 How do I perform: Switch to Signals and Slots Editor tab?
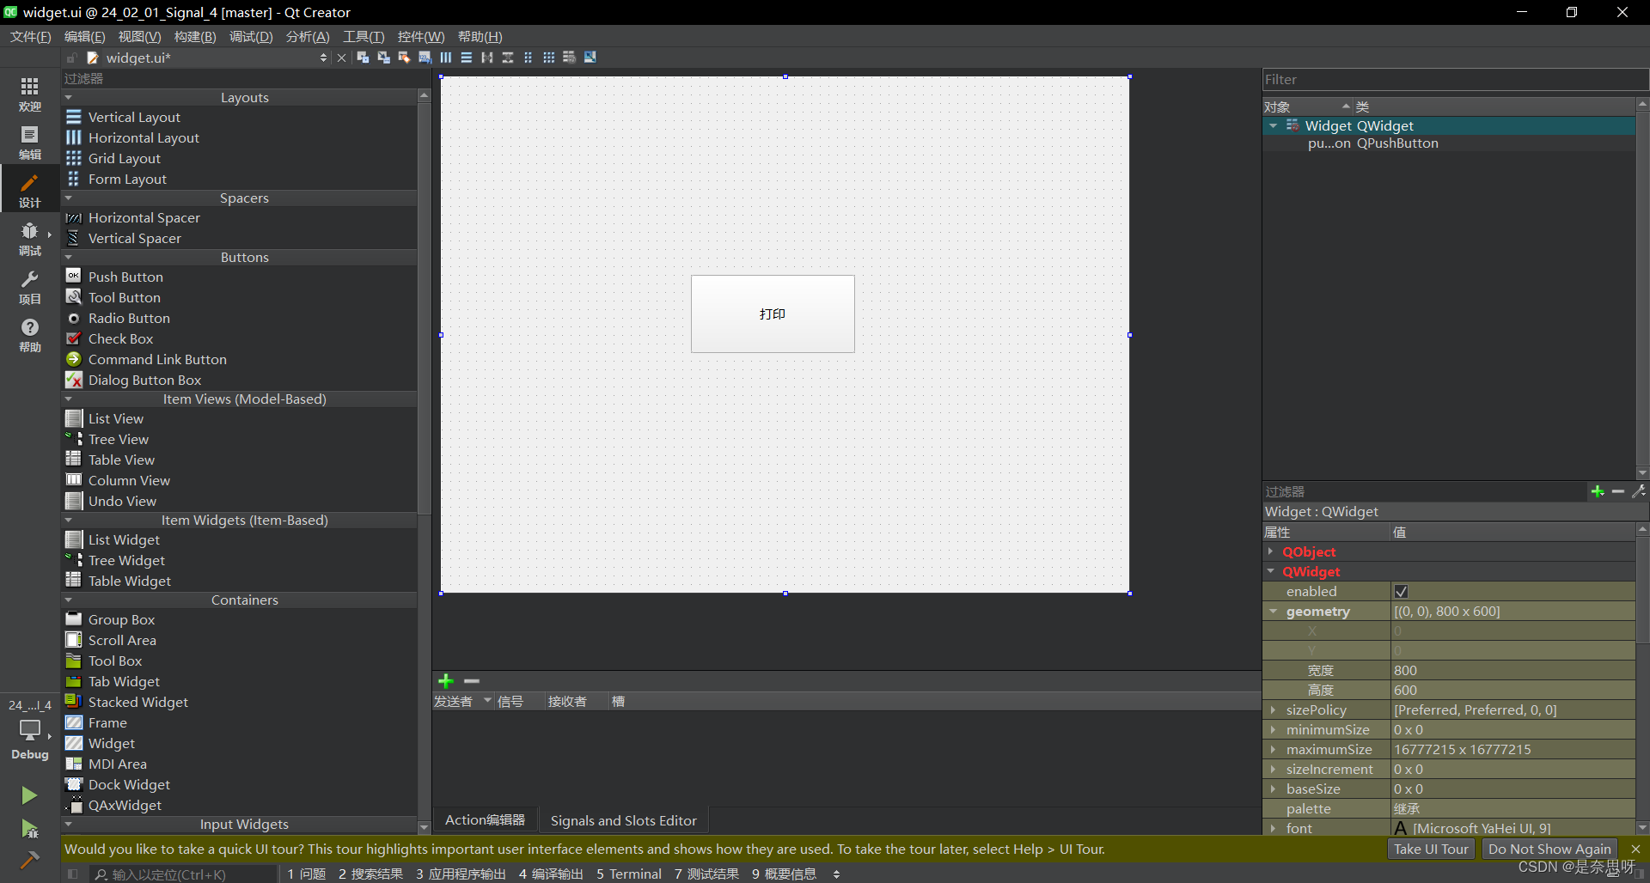624,820
